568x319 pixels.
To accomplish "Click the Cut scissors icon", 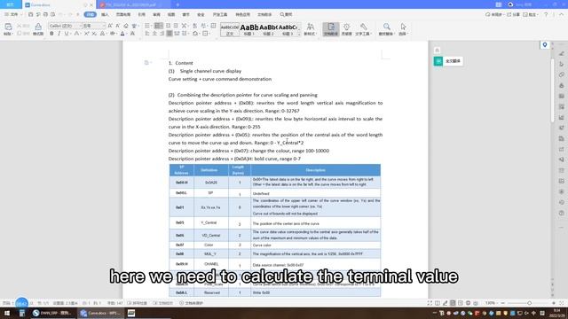I will point(20,26).
